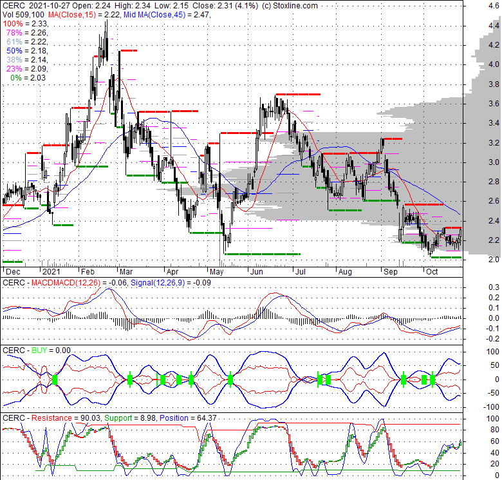Click the last candlestick on October 27
The image size is (502, 480).
coord(460,238)
